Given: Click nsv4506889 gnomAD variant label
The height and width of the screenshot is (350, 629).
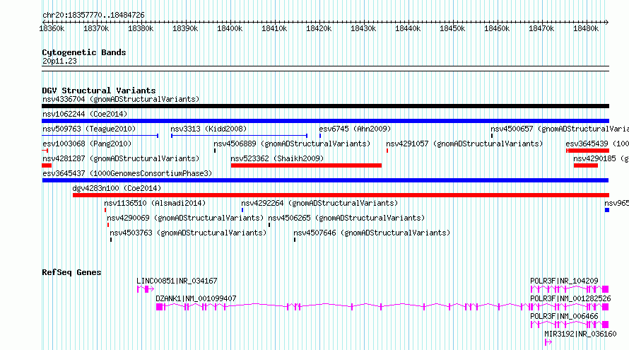Looking at the screenshot, I should click(292, 144).
